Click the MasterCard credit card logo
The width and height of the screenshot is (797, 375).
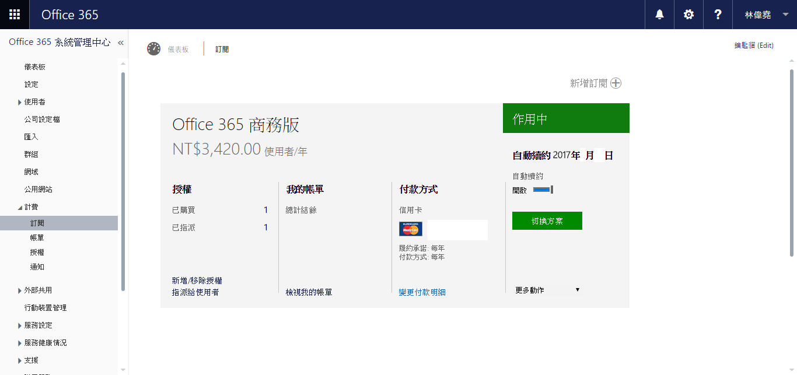pyautogui.click(x=411, y=229)
